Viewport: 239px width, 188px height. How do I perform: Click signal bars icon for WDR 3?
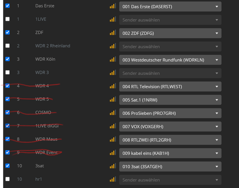(x=113, y=73)
